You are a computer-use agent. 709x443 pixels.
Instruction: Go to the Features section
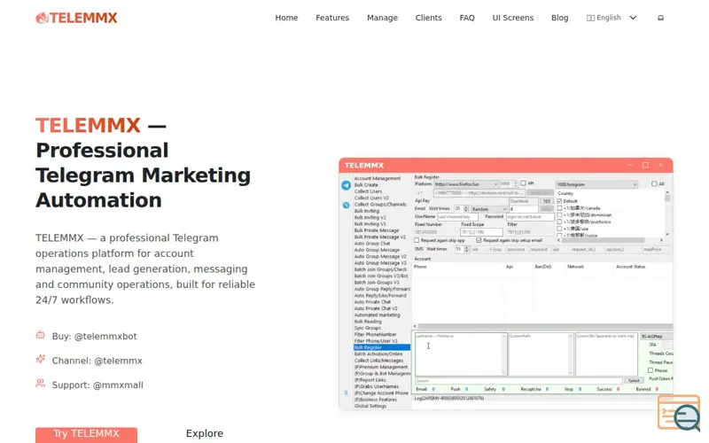[x=332, y=18]
